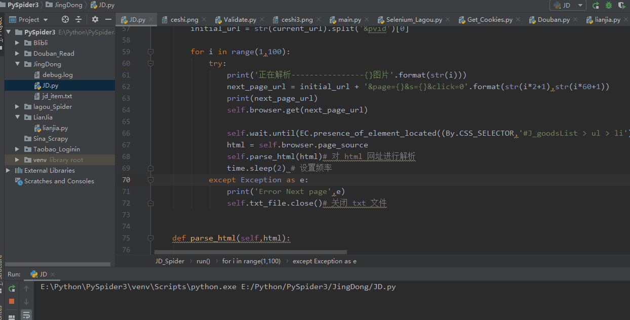Click 'except Exception as e' breadcrumb
Viewport: 630px width, 320px height.
point(325,261)
